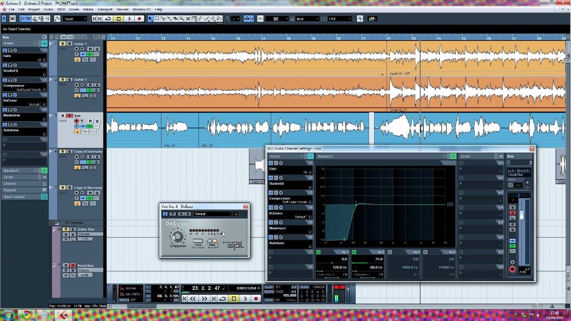
Task: Toggle record enable on Vox track
Action: click(x=76, y=121)
